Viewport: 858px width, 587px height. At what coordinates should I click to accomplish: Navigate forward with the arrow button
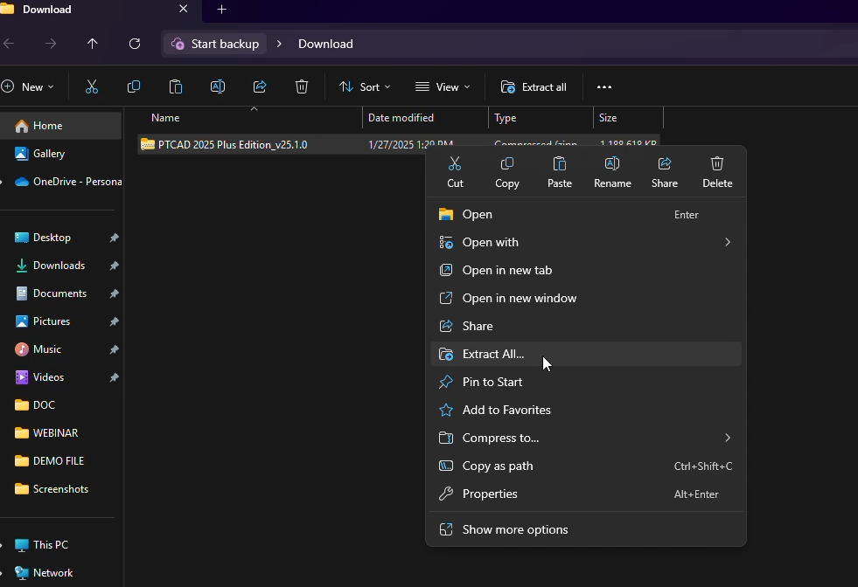coord(51,44)
